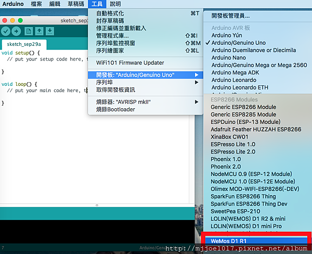Switch to the sketch_sep29a tab
Image resolution: width=312 pixels, height=254 pixels.
pos(24,44)
